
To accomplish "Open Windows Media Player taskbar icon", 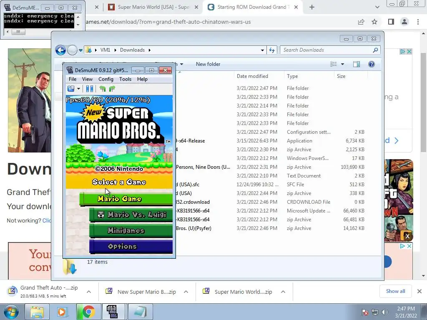I will [62, 312].
